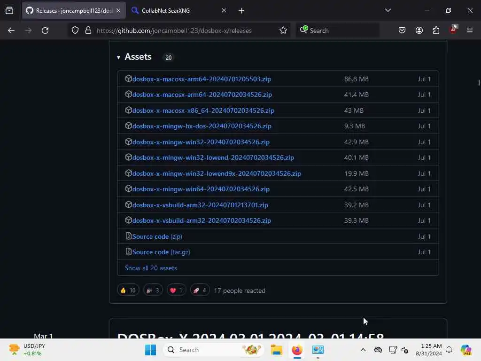Open USD/JPY widget on taskbar
This screenshot has width=481, height=361.
[27, 350]
